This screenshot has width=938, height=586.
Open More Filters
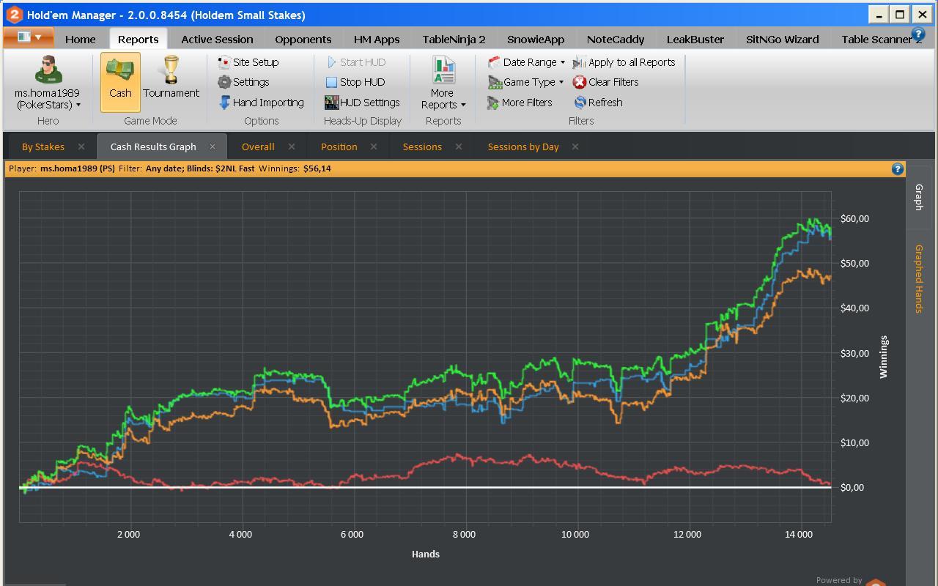pos(520,103)
